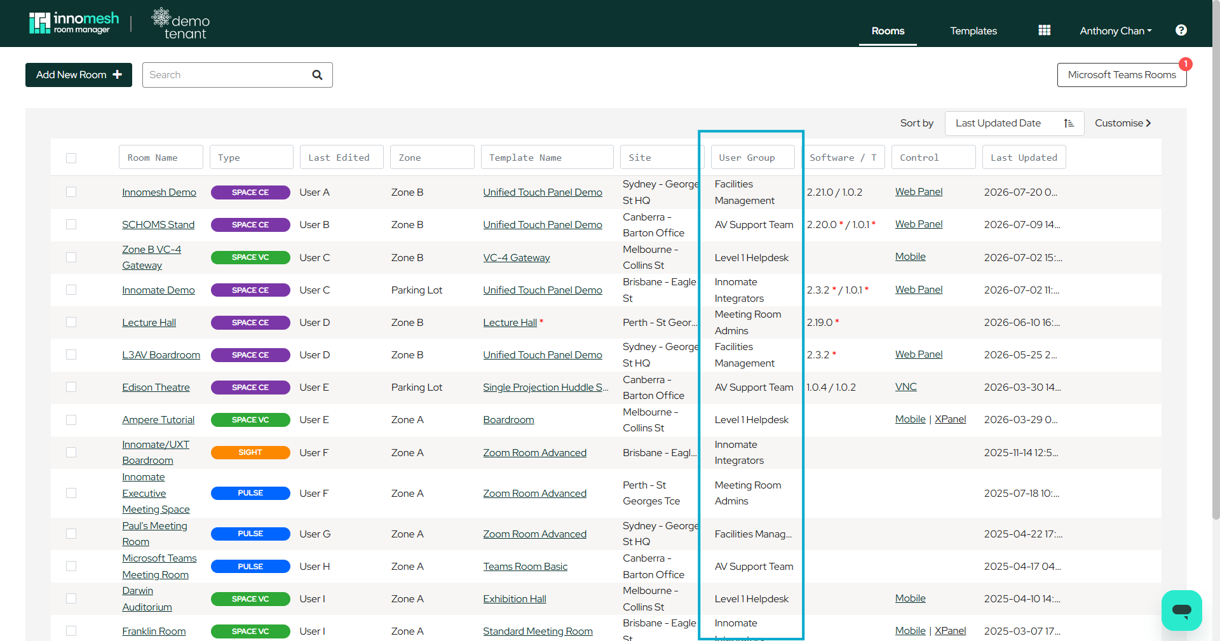Viewport: 1220px width, 641px height.
Task: Click the search magnifier icon
Action: pos(317,75)
